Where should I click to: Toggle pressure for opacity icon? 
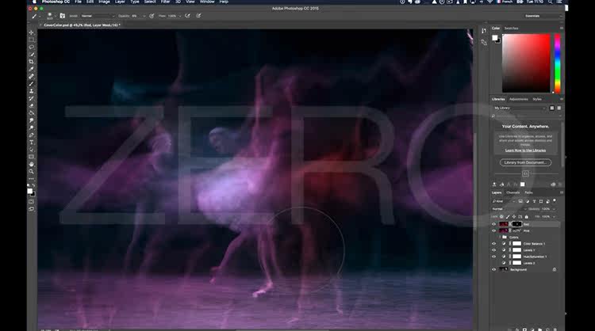click(x=152, y=16)
